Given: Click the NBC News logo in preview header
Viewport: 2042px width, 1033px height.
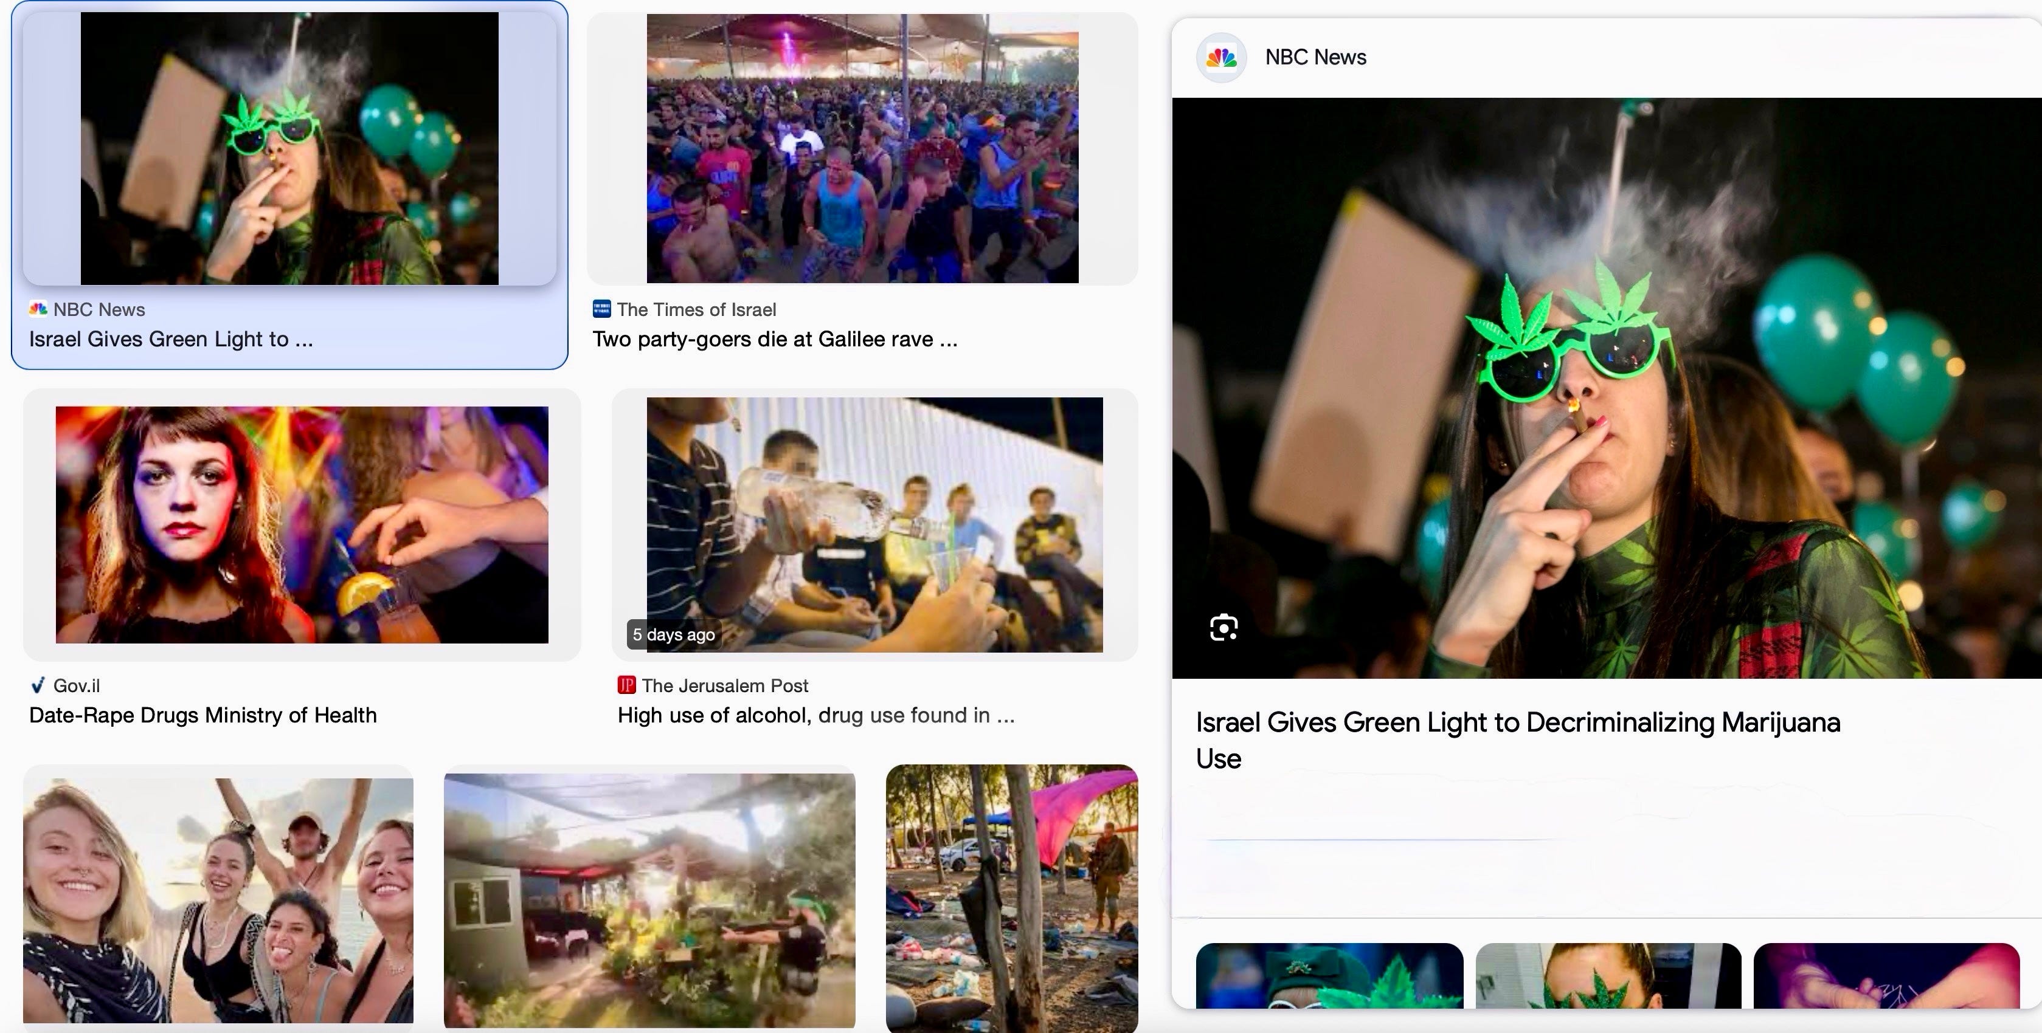Looking at the screenshot, I should pyautogui.click(x=1221, y=57).
